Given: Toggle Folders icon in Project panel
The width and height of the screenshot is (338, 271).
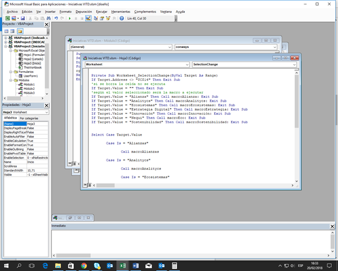Looking at the screenshot, I should coord(21,31).
